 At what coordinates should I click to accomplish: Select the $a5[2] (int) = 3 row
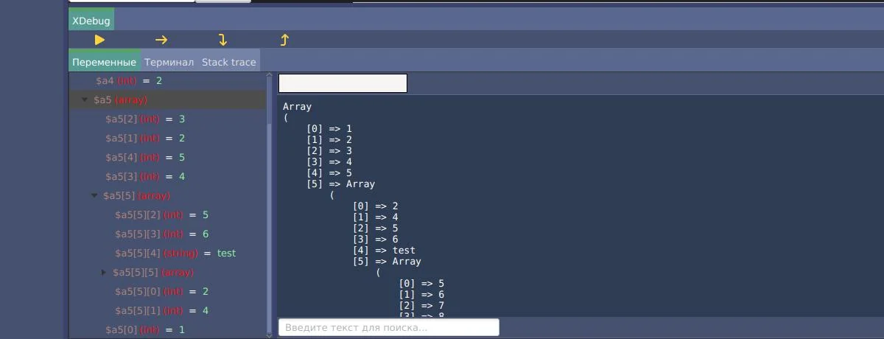point(167,119)
